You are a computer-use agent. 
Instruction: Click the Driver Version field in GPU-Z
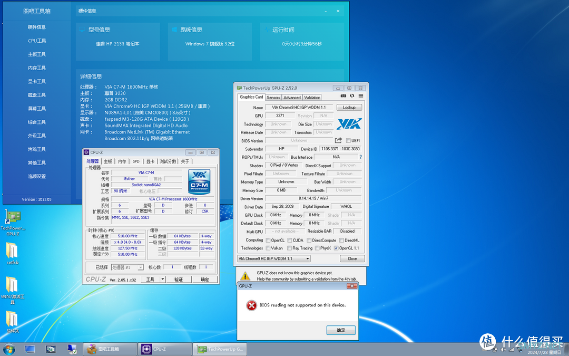[313, 198]
